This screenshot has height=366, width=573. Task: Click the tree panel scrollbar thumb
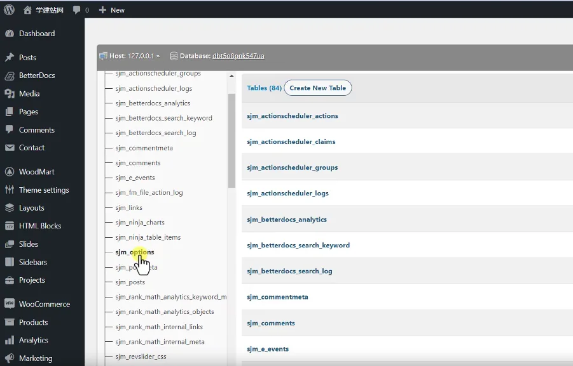click(231, 141)
